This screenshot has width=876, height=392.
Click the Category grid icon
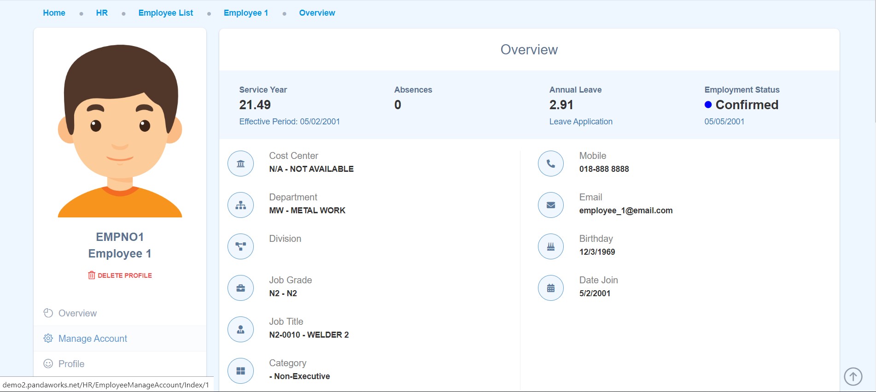pos(240,371)
